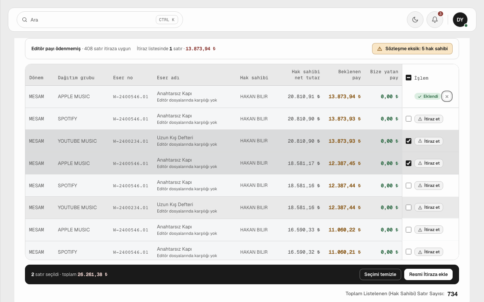Image resolution: width=484 pixels, height=302 pixels.
Task: Enable the APPLE MUSIC 16.590,33 ₺ row checkbox
Action: (x=408, y=230)
